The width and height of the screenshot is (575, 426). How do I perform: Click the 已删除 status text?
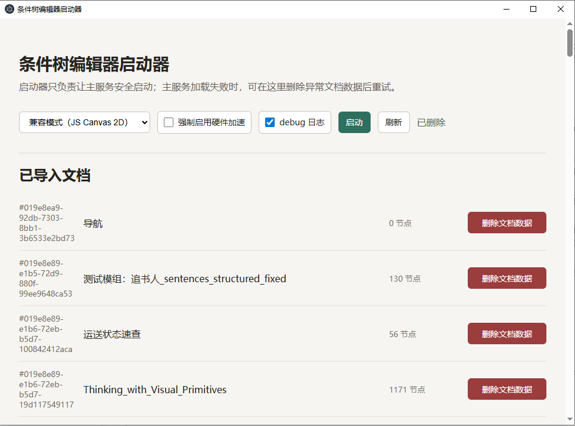coord(431,123)
